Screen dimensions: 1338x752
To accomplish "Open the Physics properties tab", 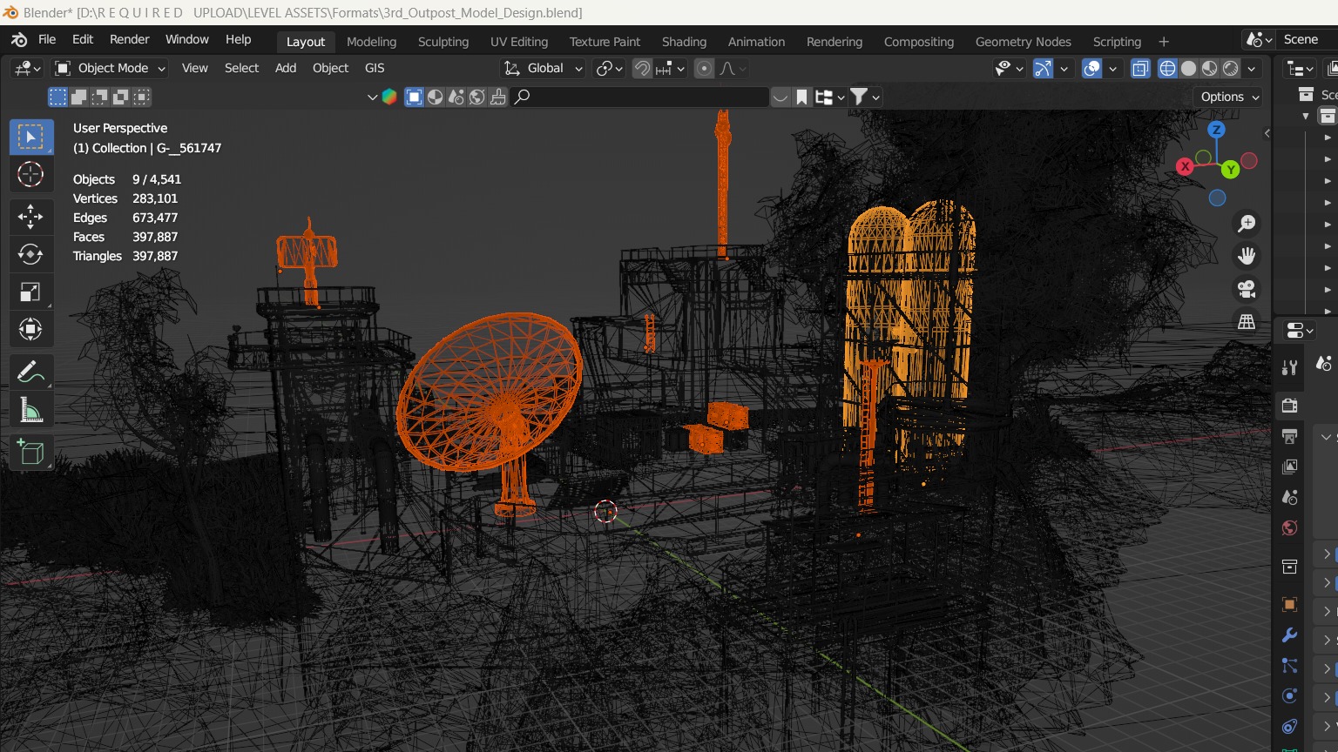I will (x=1290, y=696).
